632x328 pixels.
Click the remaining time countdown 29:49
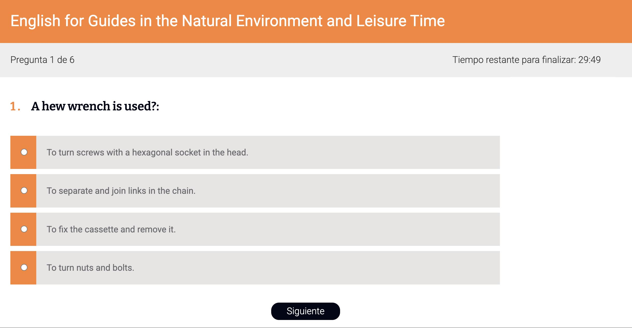coord(589,60)
